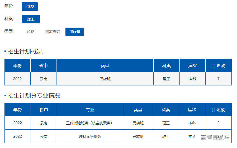
Task: Click 类型 header in the 招生计划概况 table
Action: pyautogui.click(x=105, y=65)
